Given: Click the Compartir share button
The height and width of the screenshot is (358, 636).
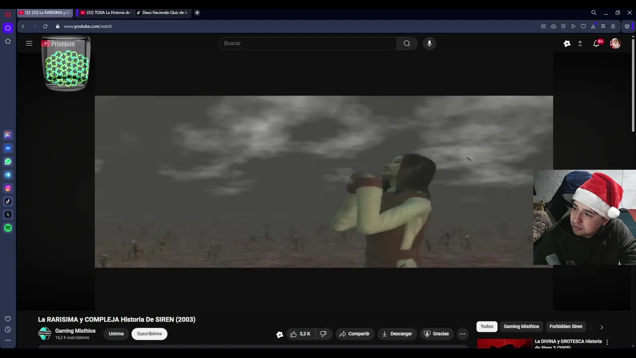Looking at the screenshot, I should point(354,334).
